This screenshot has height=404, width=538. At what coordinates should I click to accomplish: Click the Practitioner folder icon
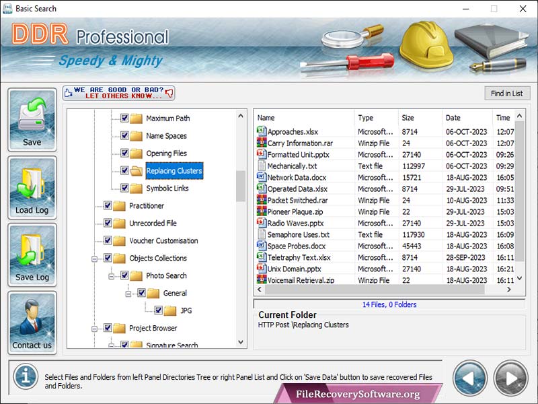(x=119, y=206)
